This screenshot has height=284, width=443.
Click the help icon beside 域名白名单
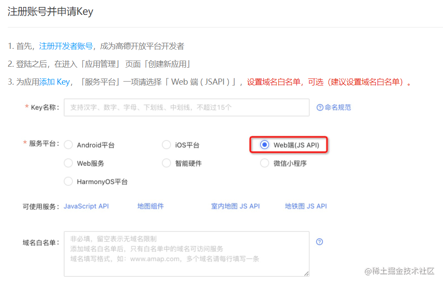click(x=320, y=242)
